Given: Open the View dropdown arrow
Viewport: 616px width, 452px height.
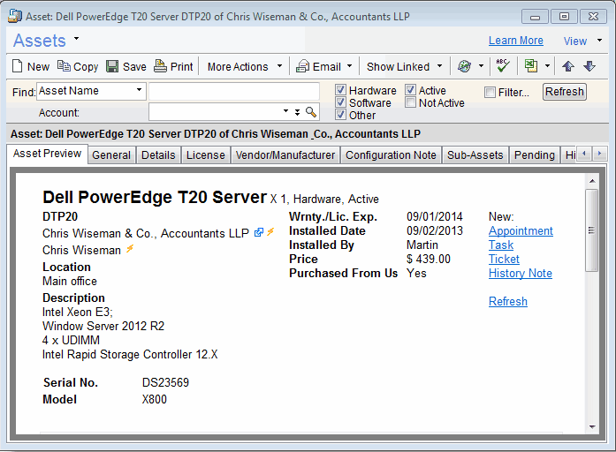Looking at the screenshot, I should (x=599, y=41).
